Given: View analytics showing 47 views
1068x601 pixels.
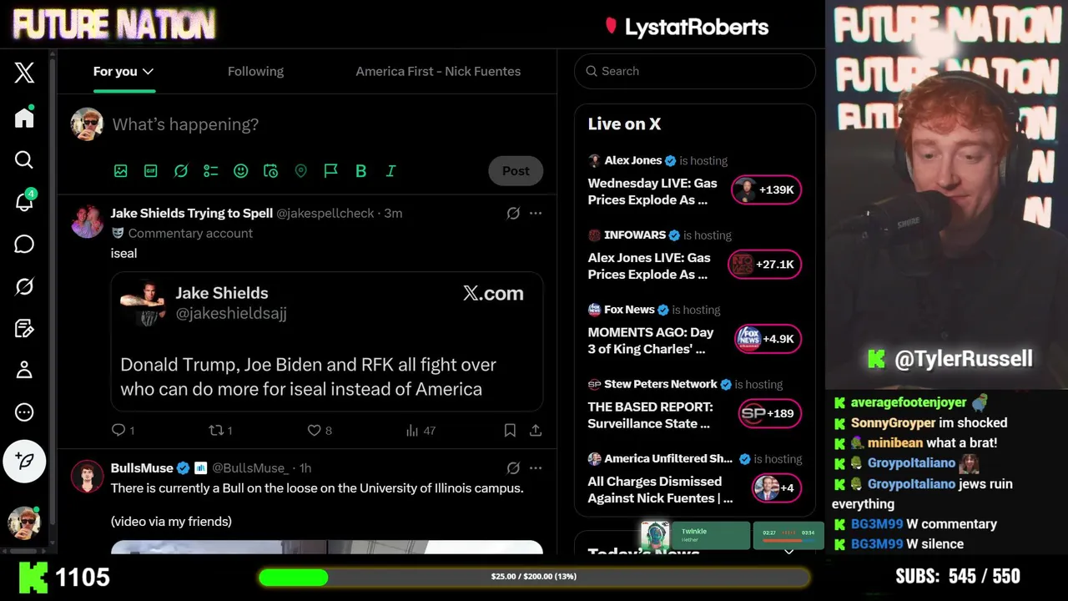Looking at the screenshot, I should tap(421, 431).
